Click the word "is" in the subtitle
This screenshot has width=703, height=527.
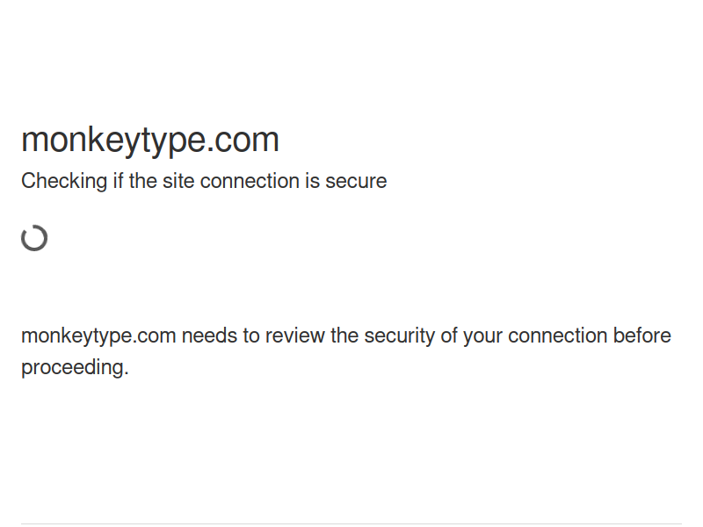click(x=312, y=182)
